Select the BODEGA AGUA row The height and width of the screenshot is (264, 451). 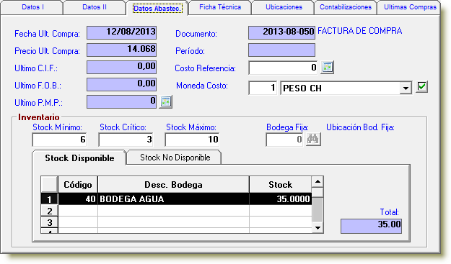(176, 199)
